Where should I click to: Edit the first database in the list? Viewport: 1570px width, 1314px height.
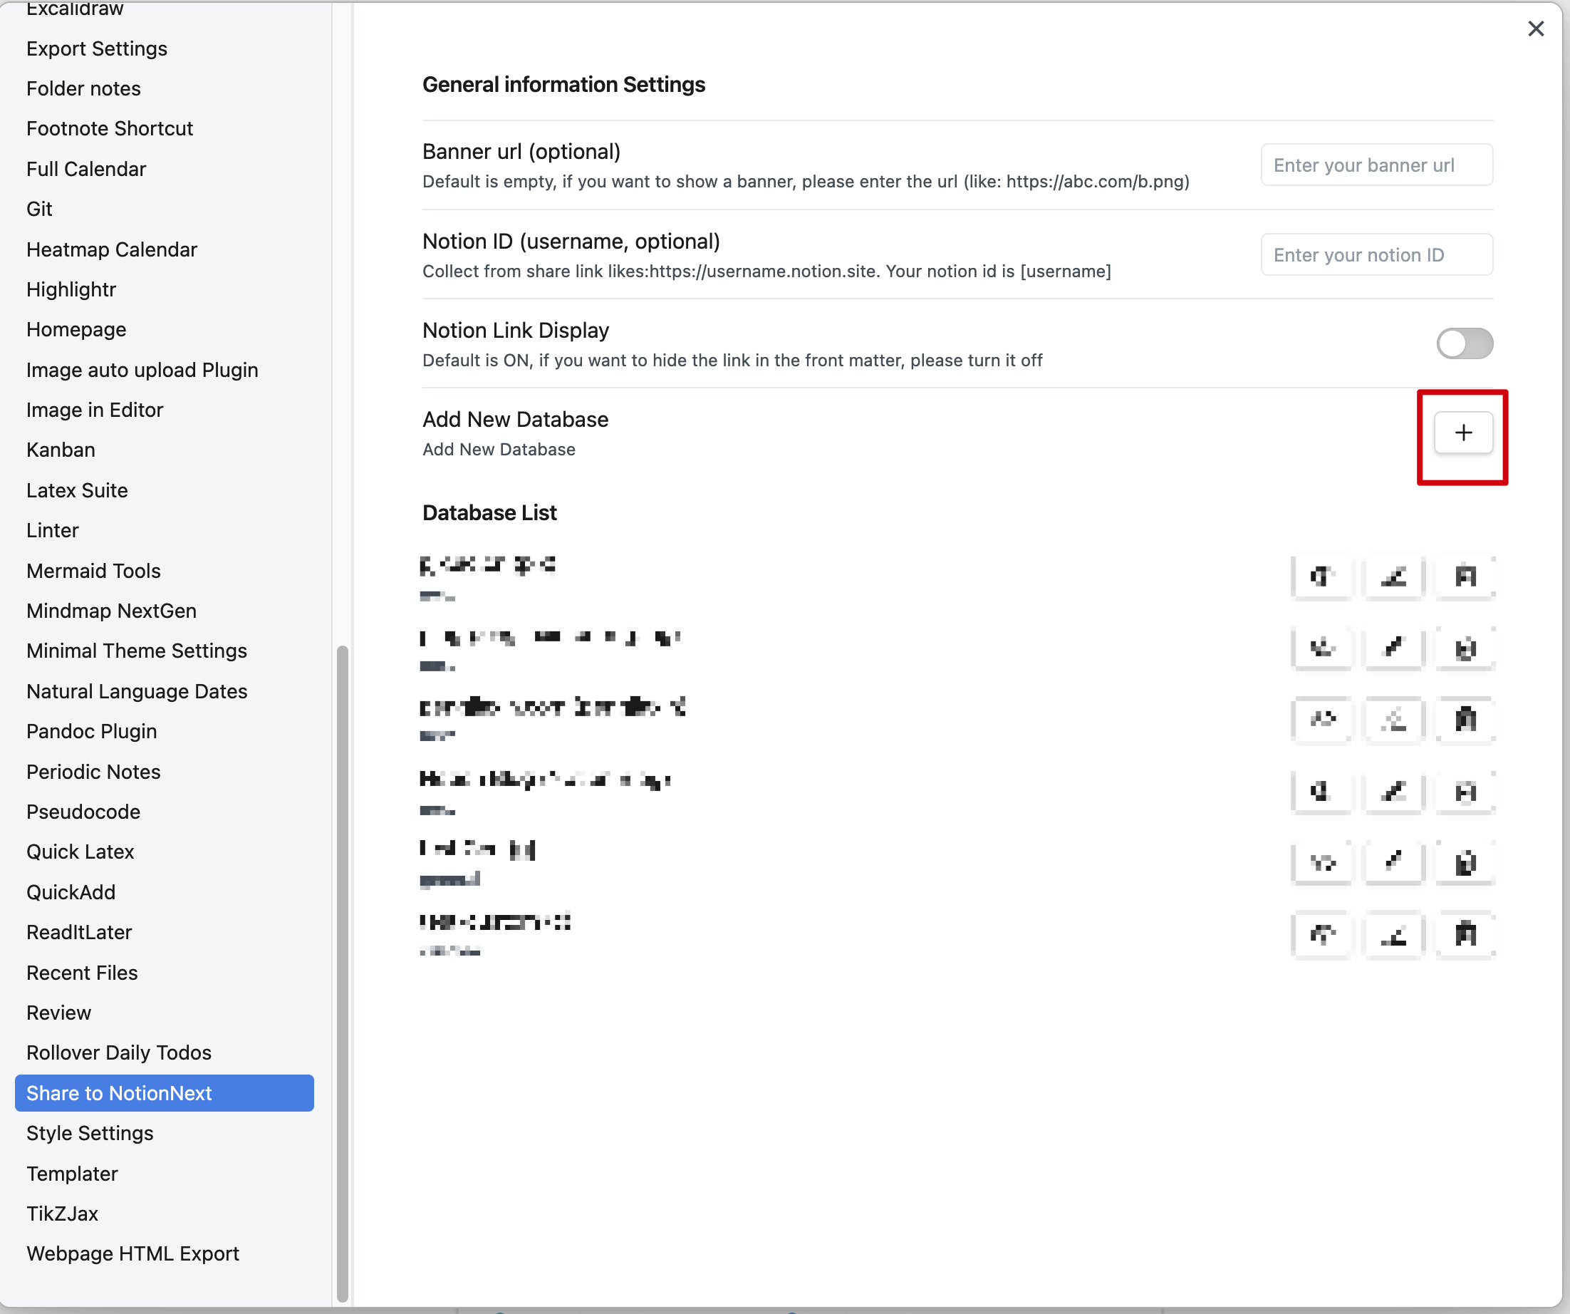1393,576
